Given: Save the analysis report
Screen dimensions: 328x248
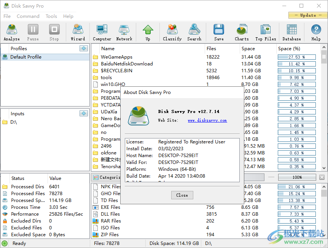Looking at the screenshot, I should [219, 32].
